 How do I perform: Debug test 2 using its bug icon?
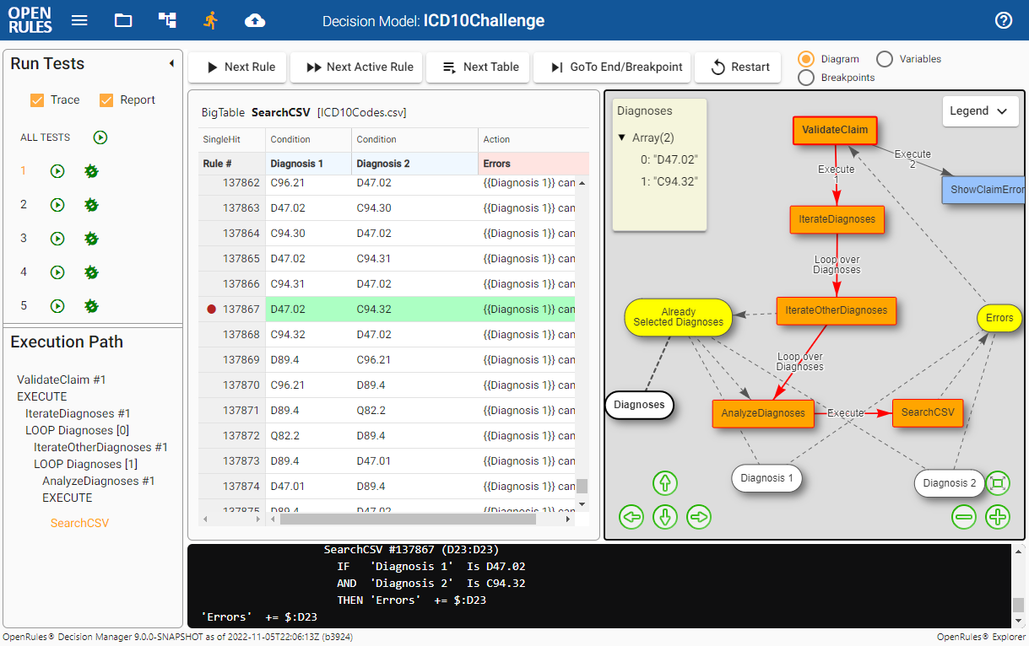click(90, 205)
